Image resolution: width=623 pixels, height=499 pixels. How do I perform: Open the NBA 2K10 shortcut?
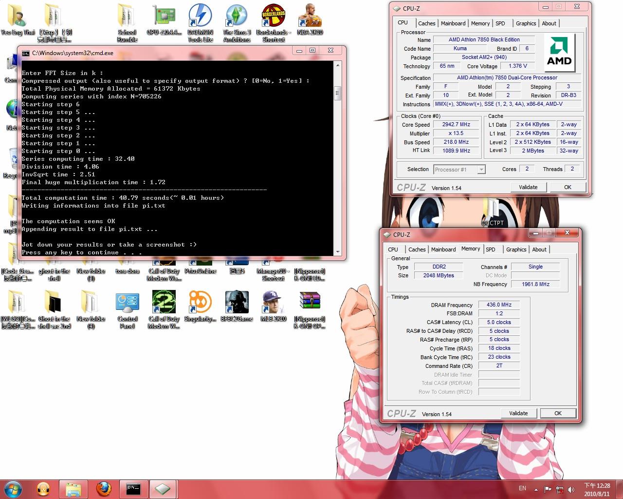click(x=310, y=20)
